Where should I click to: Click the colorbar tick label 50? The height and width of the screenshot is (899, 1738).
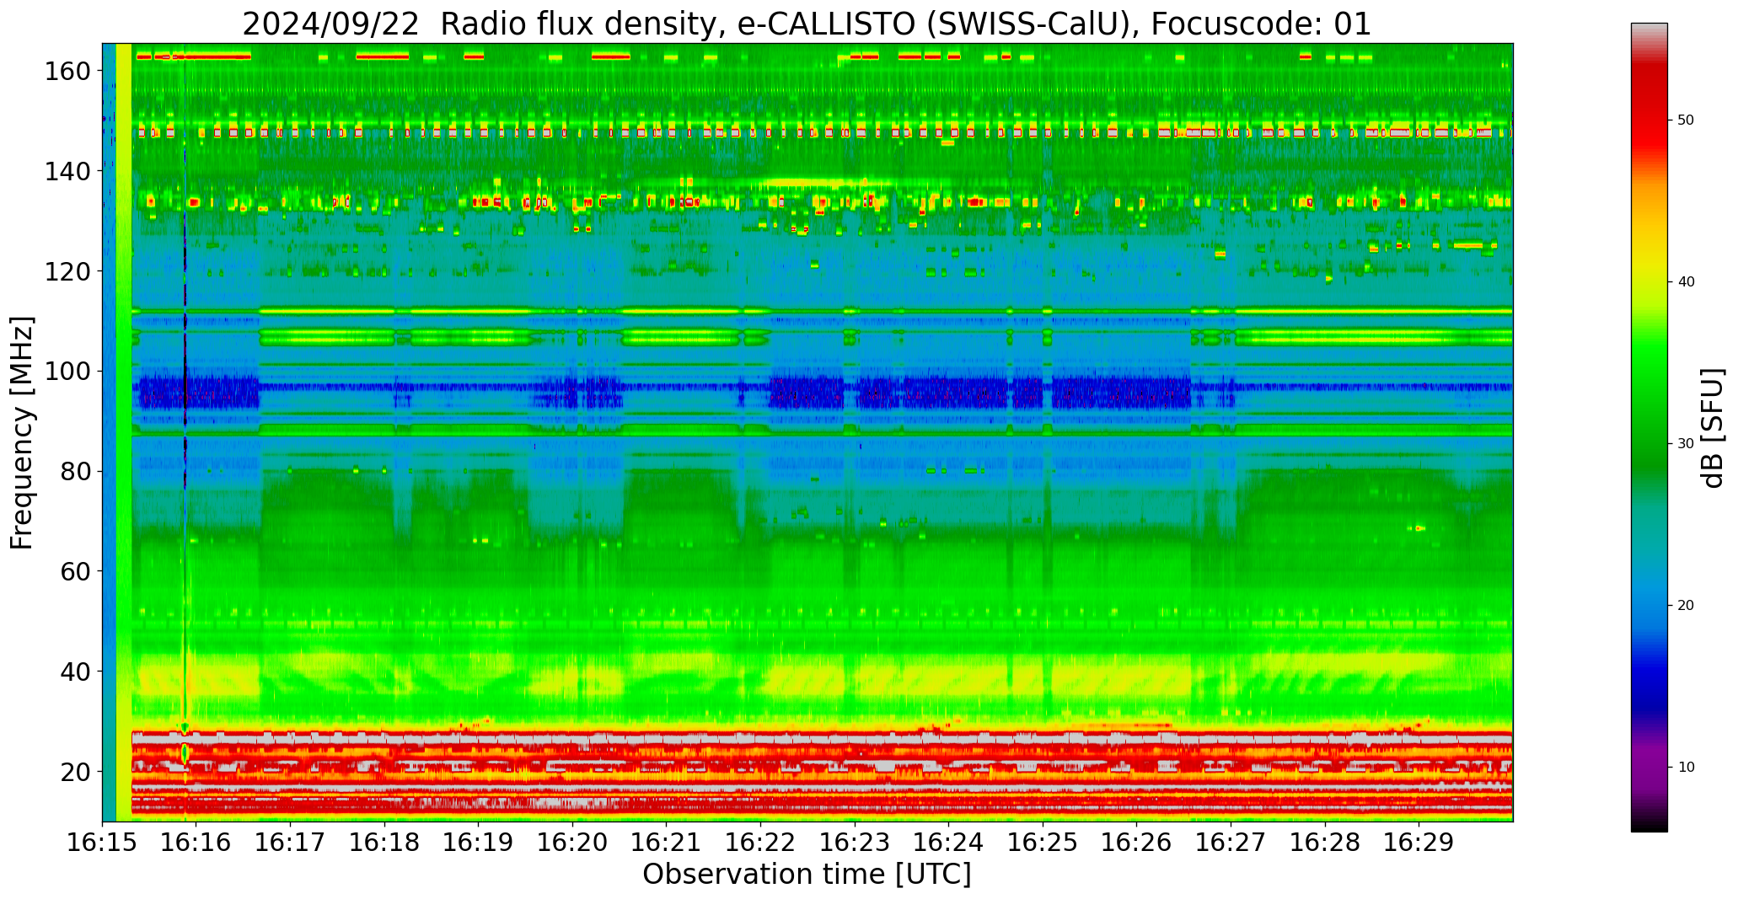1686,120
